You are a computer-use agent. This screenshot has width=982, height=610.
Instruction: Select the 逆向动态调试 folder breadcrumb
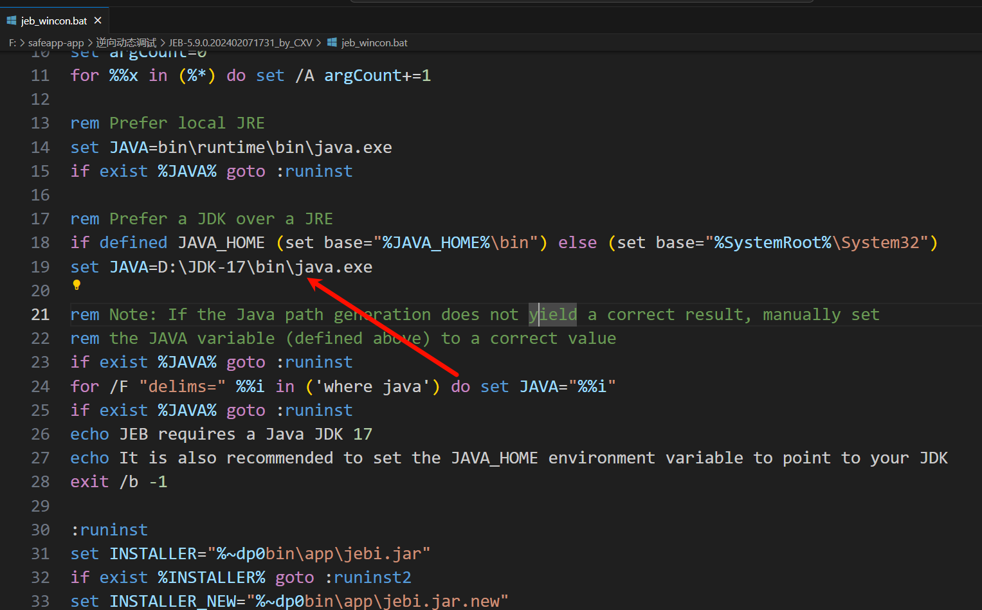pyautogui.click(x=126, y=42)
